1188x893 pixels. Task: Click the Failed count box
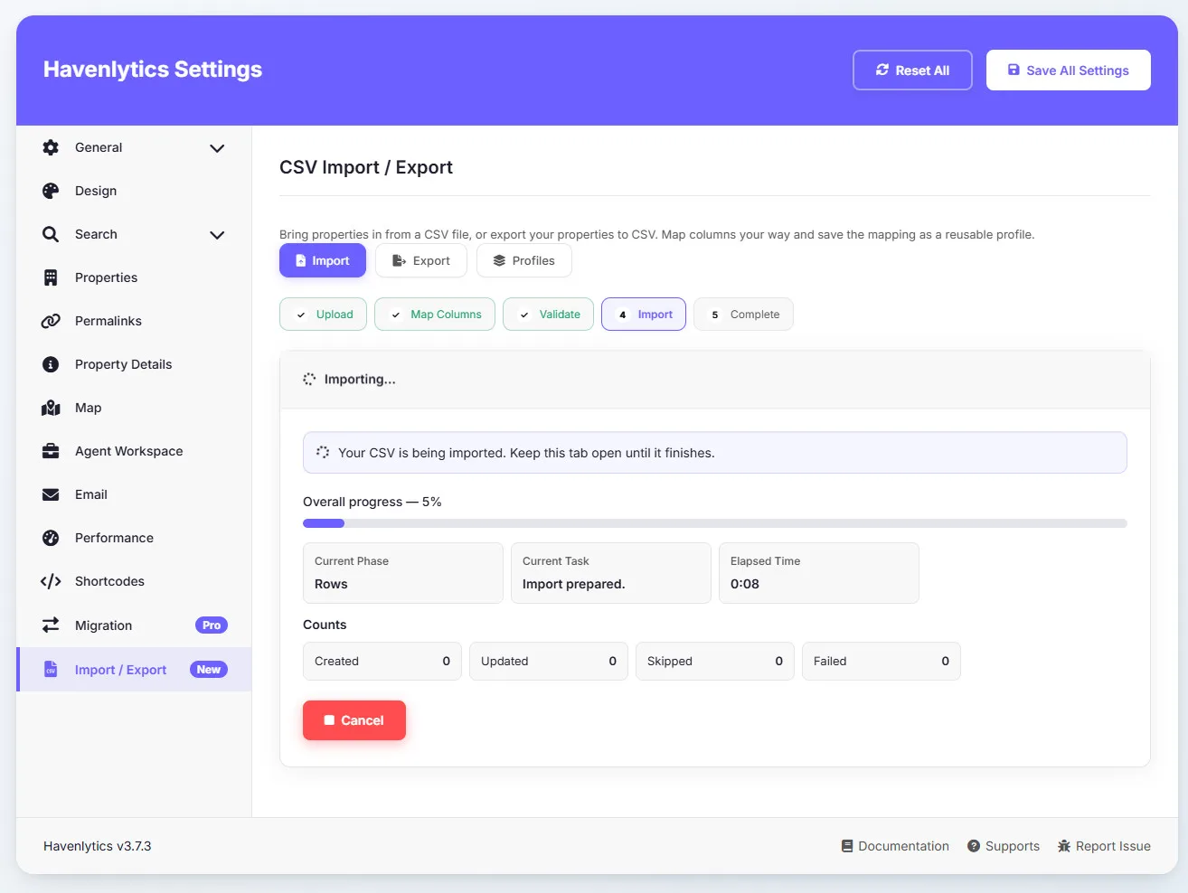(882, 661)
